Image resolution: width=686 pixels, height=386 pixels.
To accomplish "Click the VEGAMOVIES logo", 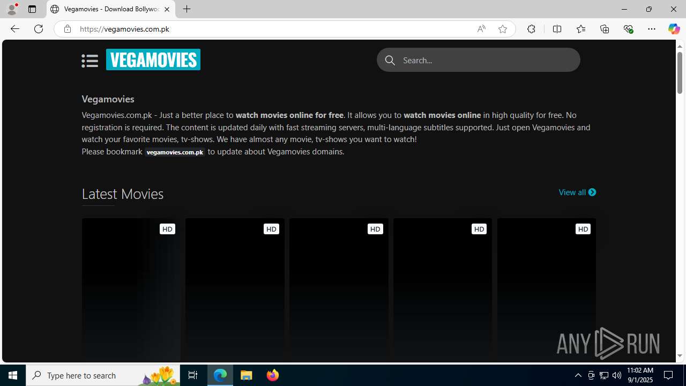I will click(x=153, y=60).
